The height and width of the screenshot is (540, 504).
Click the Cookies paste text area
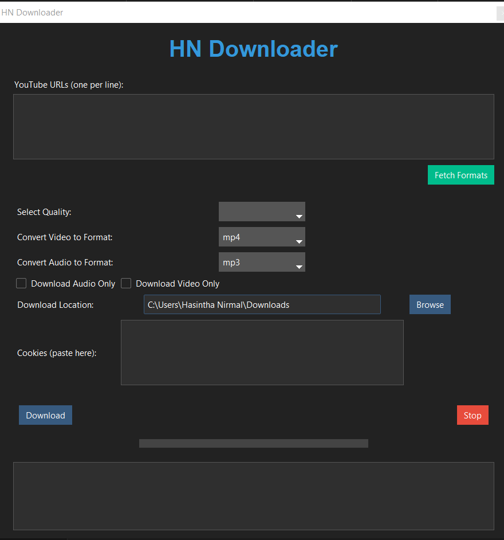[x=262, y=353]
